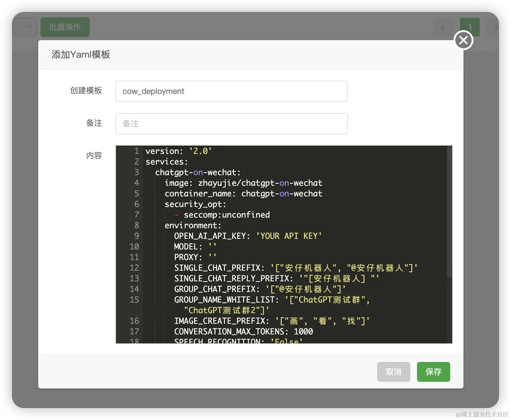Viewport: 511px width, 420px height.
Task: Click line number 16 in the gutter
Action: 134,321
